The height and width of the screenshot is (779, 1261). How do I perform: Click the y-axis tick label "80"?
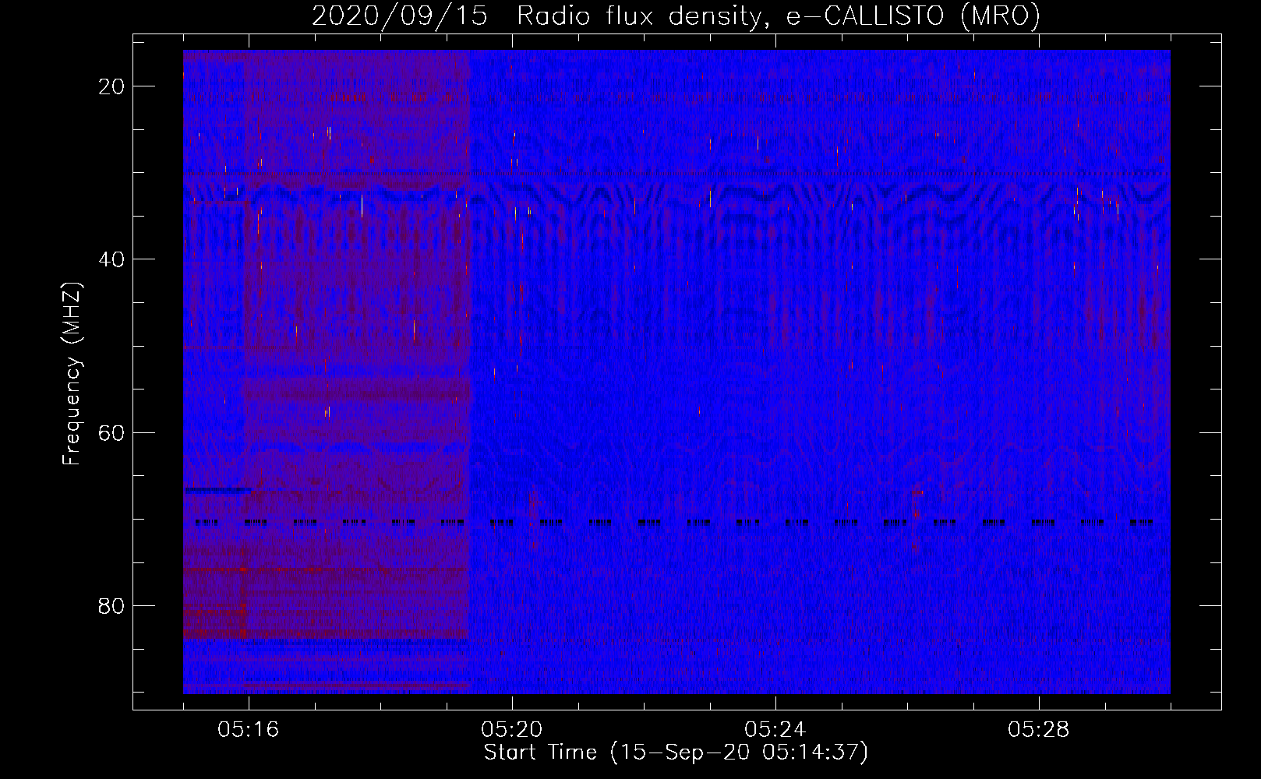[111, 605]
